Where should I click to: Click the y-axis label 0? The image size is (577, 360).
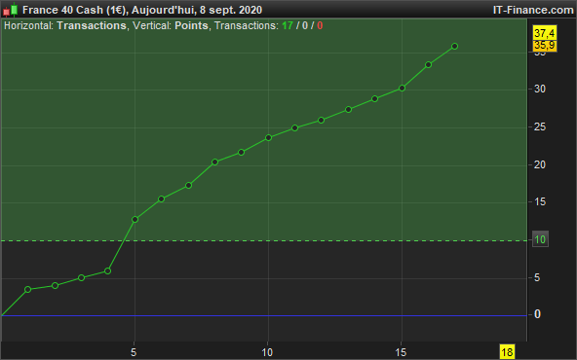tap(537, 314)
